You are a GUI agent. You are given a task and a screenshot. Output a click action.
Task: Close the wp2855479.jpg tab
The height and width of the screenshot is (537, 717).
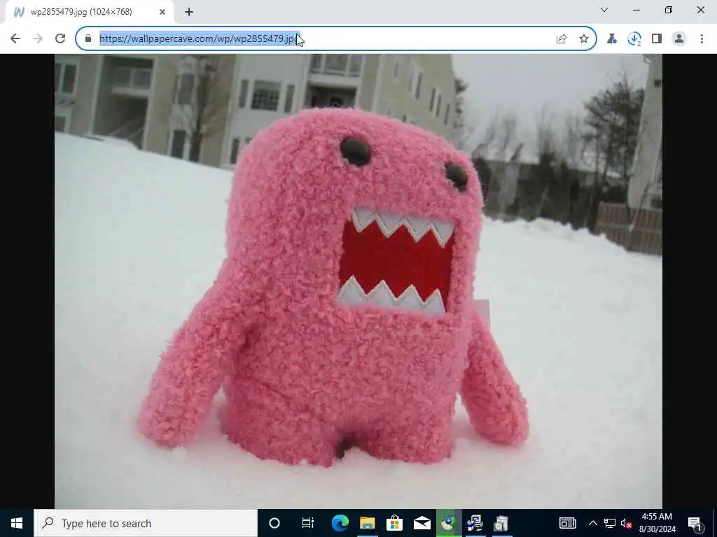(162, 12)
